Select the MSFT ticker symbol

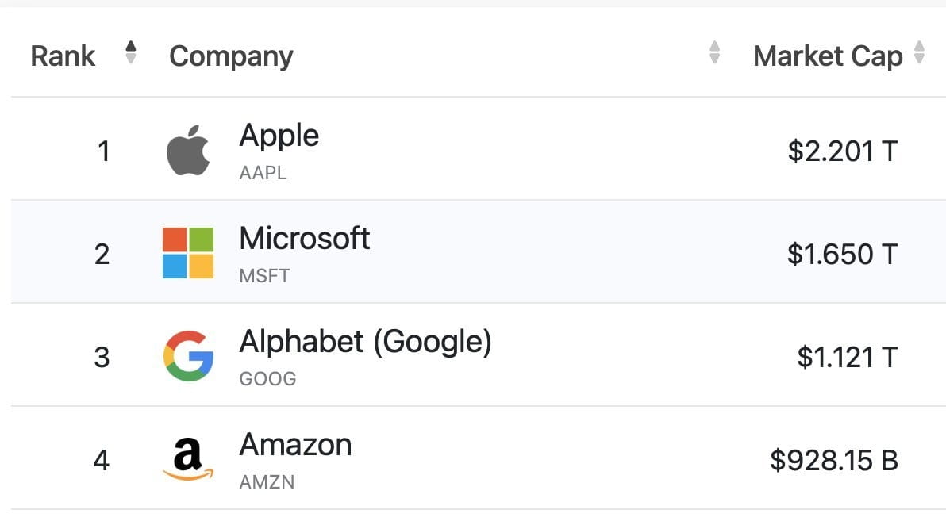(264, 275)
